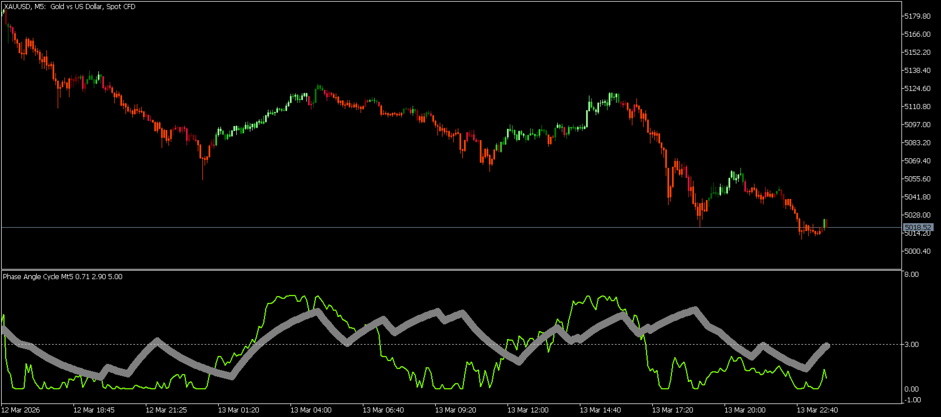This screenshot has width=941, height=417.
Task: Click the 0.00 indicator scale value
Action: click(912, 389)
